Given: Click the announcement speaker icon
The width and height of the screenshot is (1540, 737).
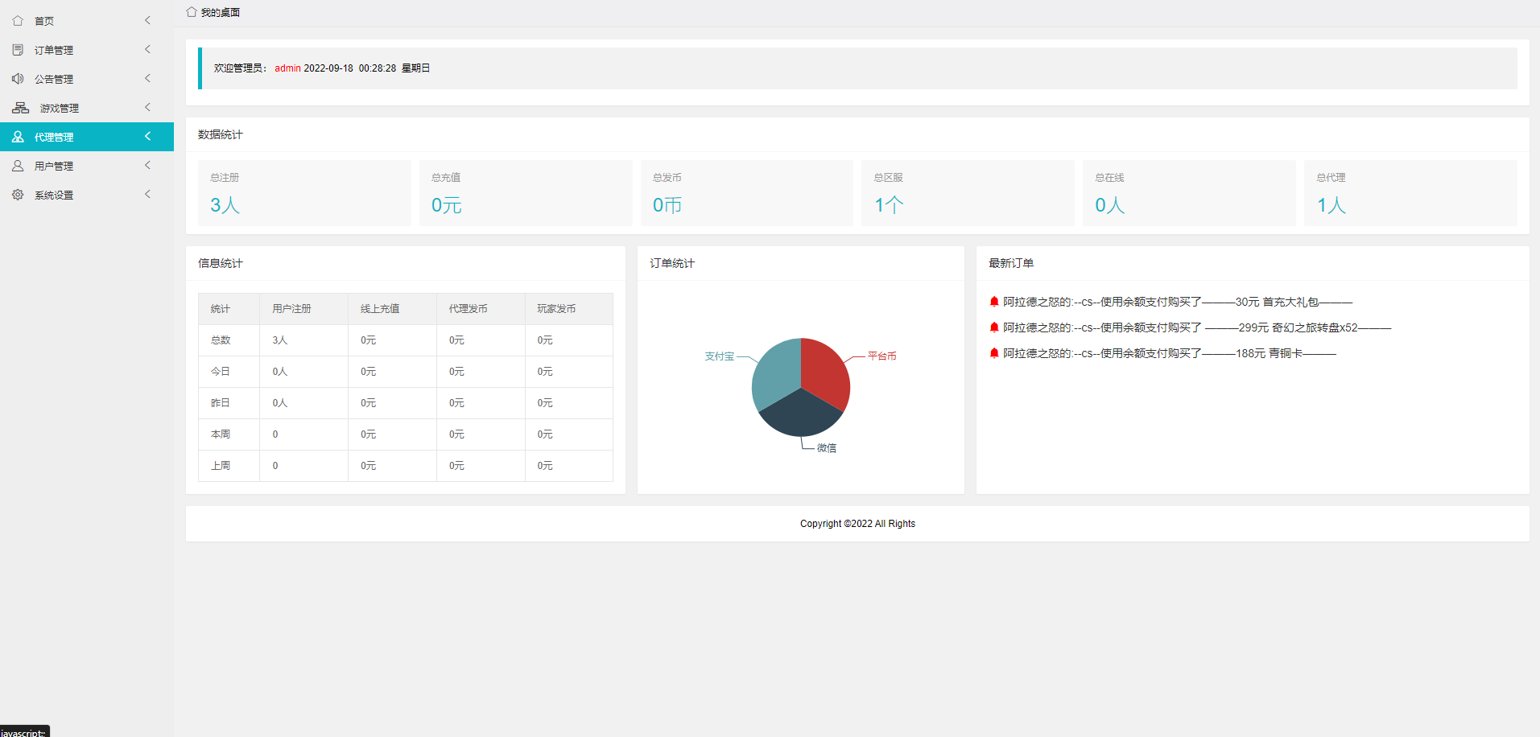Looking at the screenshot, I should coord(18,79).
